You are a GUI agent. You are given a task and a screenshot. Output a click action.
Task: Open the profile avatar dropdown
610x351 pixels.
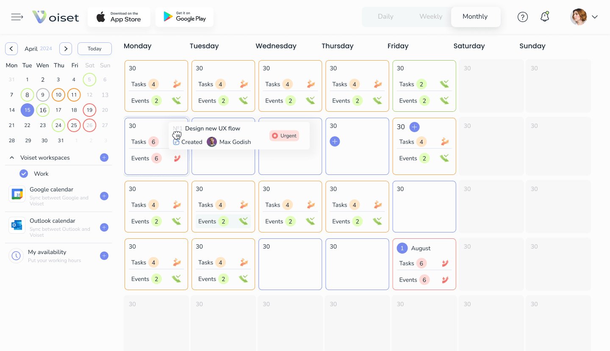[x=580, y=17]
